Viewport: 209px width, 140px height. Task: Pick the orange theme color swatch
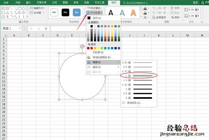(105, 26)
